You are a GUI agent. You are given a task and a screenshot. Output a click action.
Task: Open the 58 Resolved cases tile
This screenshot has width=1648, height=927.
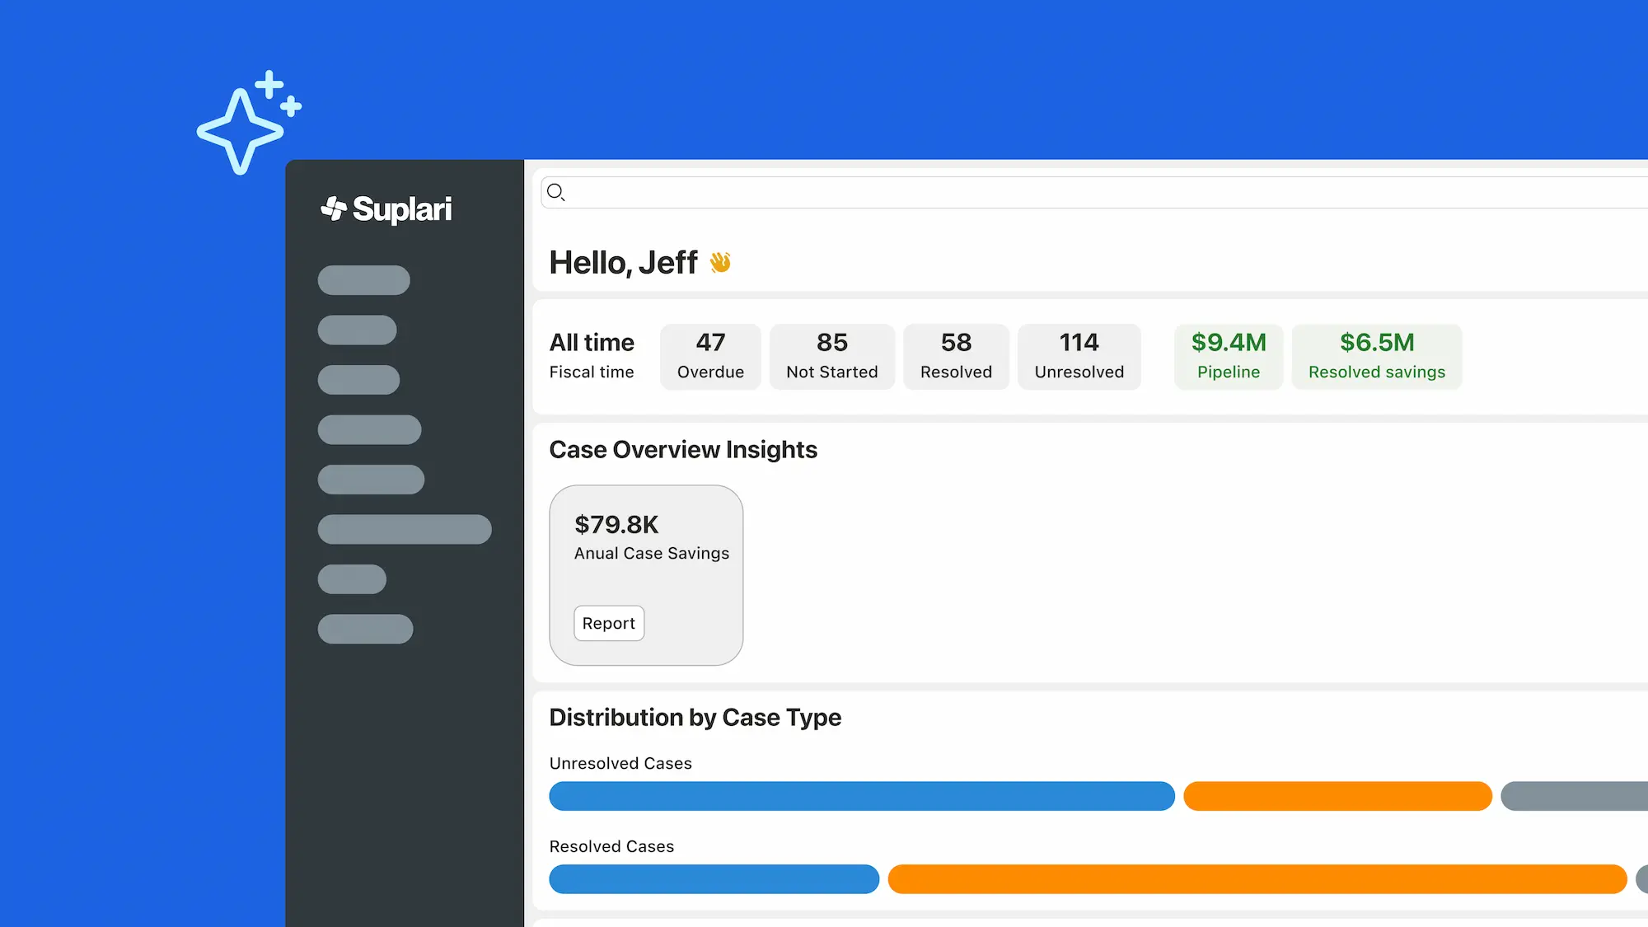tap(956, 356)
